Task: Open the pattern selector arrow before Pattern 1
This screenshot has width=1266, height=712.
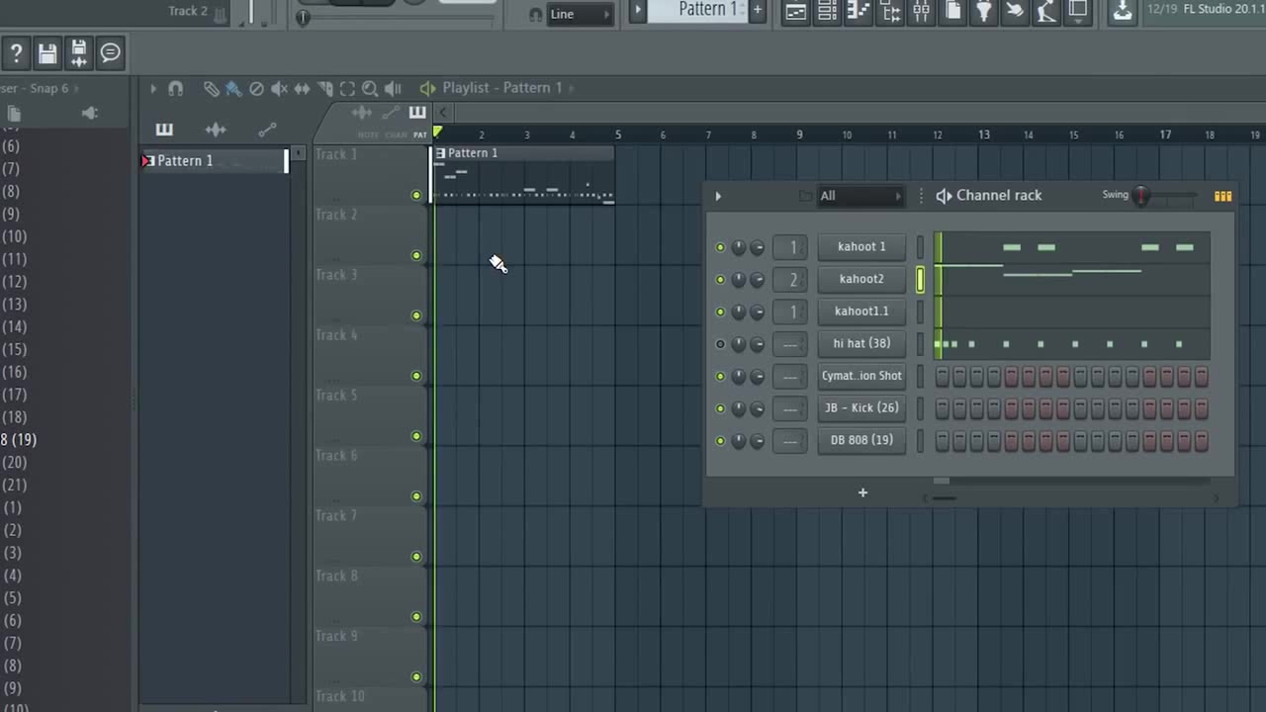Action: coord(638,10)
